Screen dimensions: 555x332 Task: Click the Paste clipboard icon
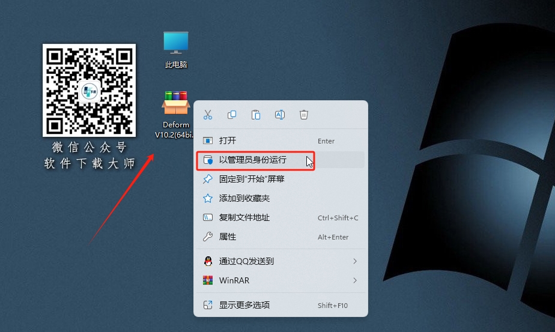(255, 115)
